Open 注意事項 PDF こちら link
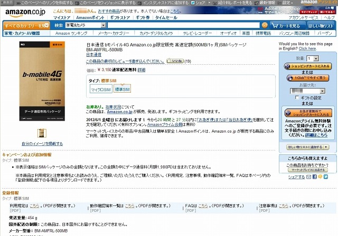Screen dimensions: 338x236 (x=284, y=205)
